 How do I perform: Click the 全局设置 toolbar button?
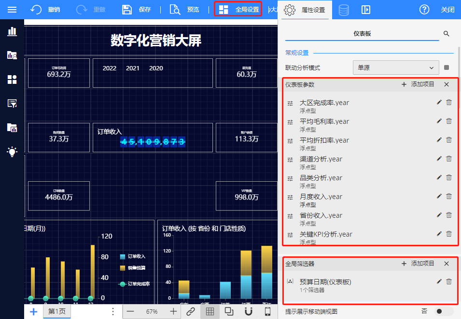[238, 10]
